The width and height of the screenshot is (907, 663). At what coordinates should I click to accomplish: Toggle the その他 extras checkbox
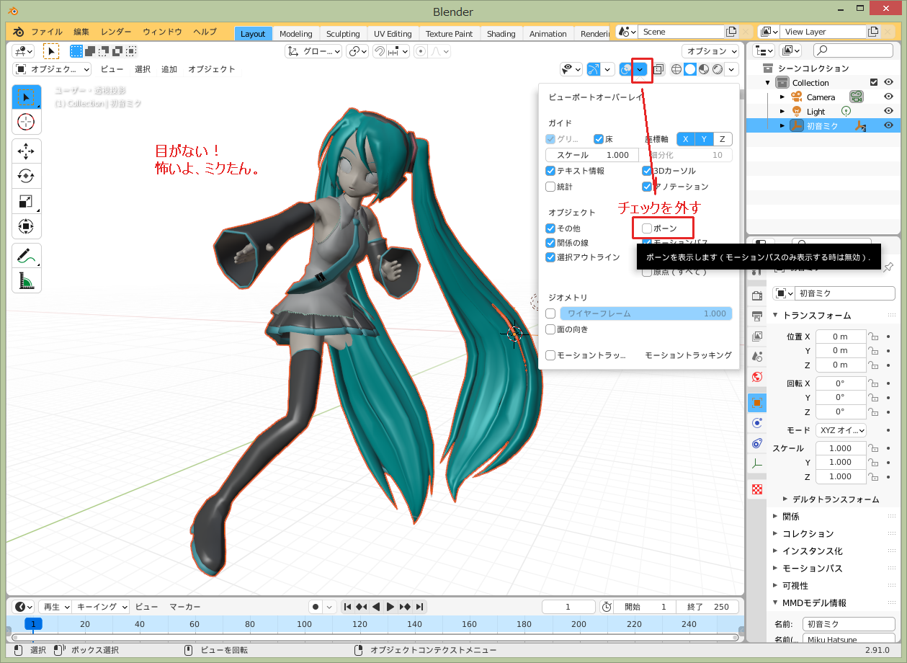(x=550, y=228)
